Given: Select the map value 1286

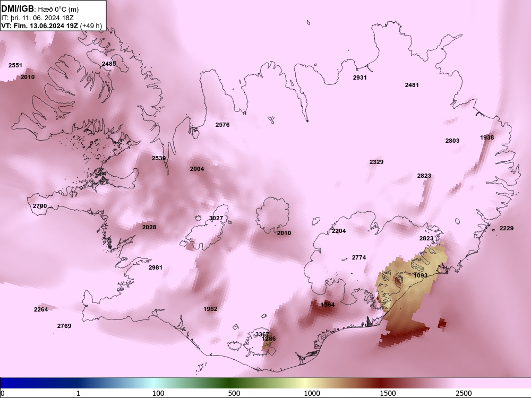Looking at the screenshot, I should (x=269, y=339).
